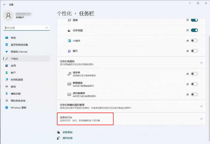
Task: Click the 任务视图 icon
Action: [x=69, y=30]
